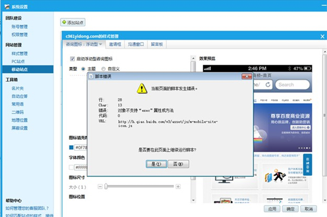Click the app logo in title bar
The height and width of the screenshot is (217, 327).
pos(7,7)
